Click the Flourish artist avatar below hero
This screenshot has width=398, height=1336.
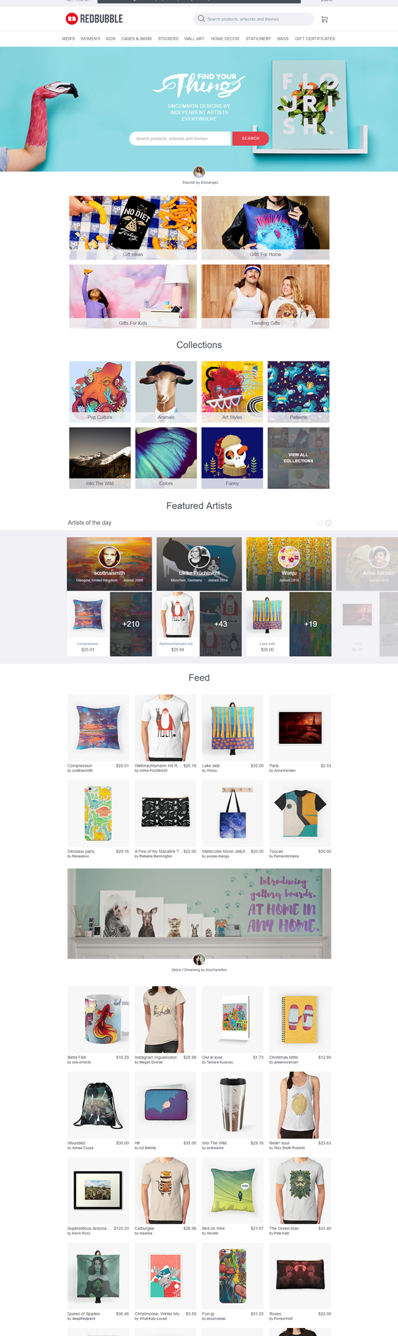click(199, 172)
